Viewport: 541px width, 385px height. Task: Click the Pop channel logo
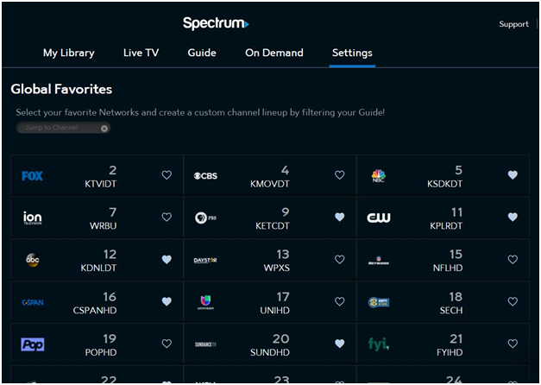click(x=33, y=344)
